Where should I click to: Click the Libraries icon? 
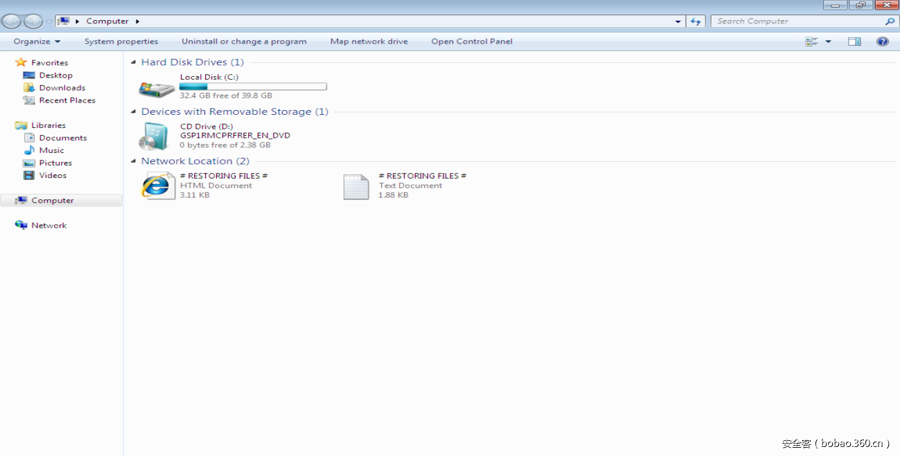(x=21, y=125)
